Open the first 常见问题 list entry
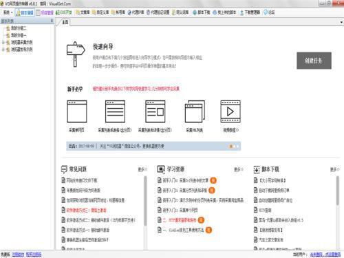The height and width of the screenshot is (258, 344). (x=82, y=180)
